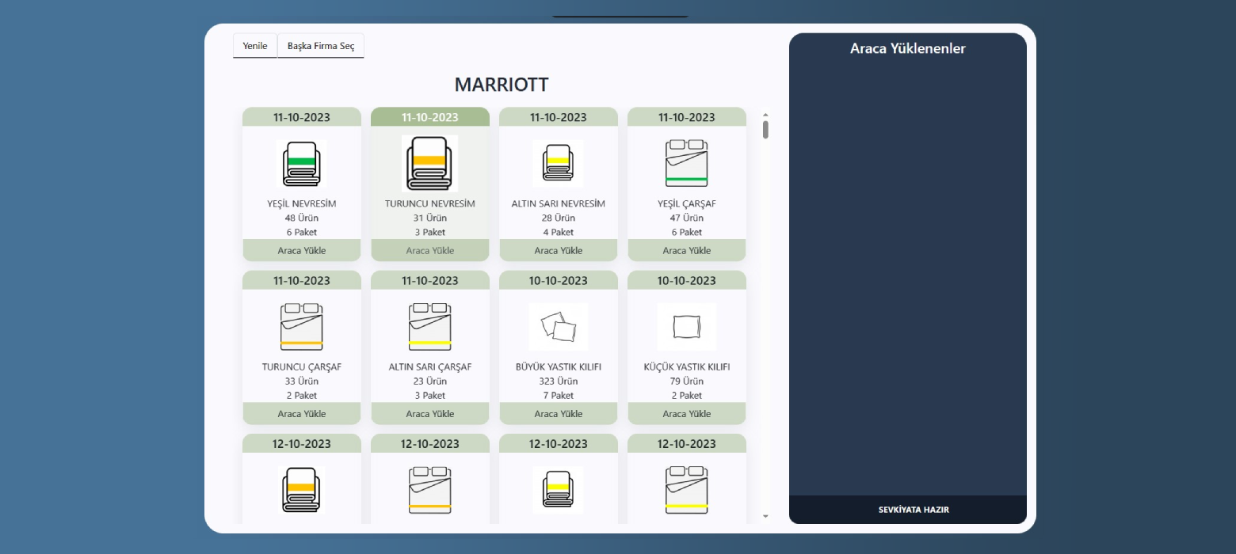Select the Altın Sarı Çarşaf bed icon
Screen dimensions: 1236x554
(430, 327)
